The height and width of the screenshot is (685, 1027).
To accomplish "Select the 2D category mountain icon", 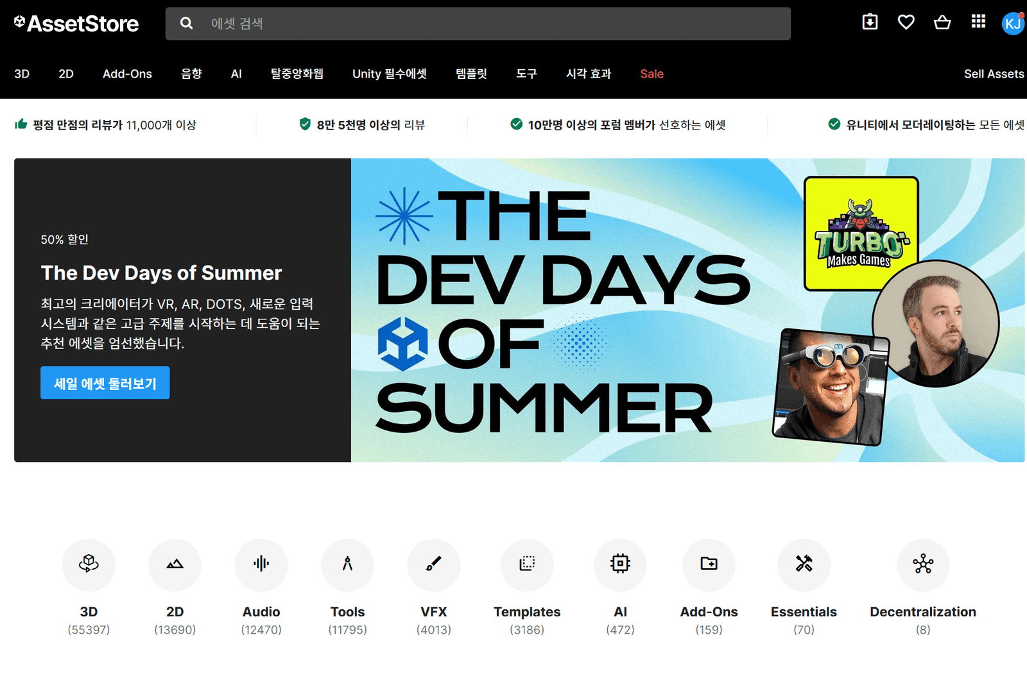I will point(175,564).
